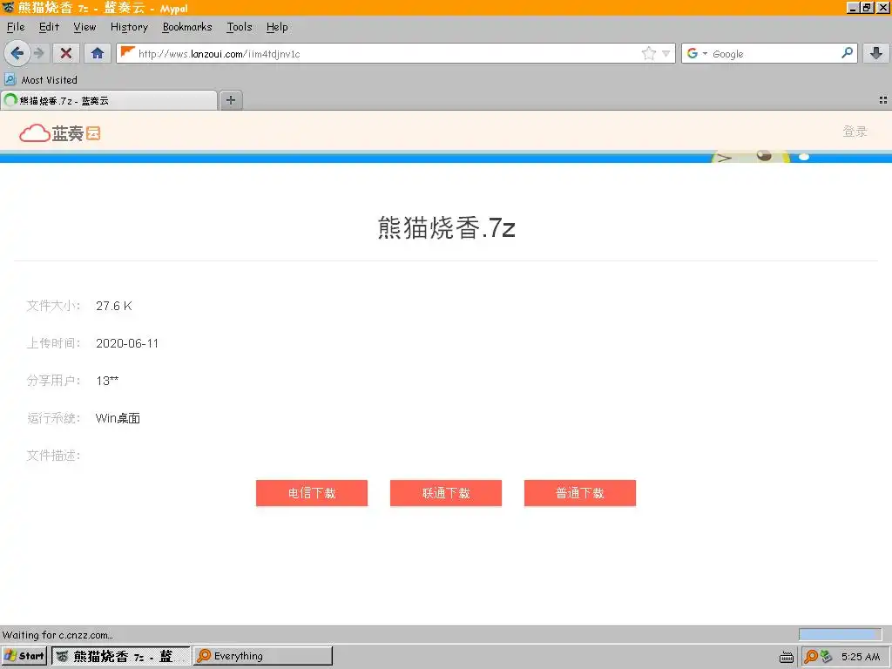Click the page loading progress bar
The height and width of the screenshot is (669, 892).
tap(841, 634)
